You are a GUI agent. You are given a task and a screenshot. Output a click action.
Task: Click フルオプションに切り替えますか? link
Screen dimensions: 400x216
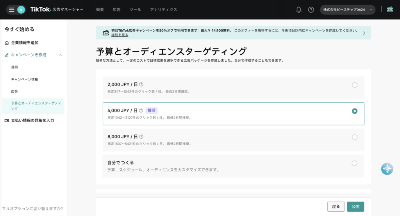32,208
